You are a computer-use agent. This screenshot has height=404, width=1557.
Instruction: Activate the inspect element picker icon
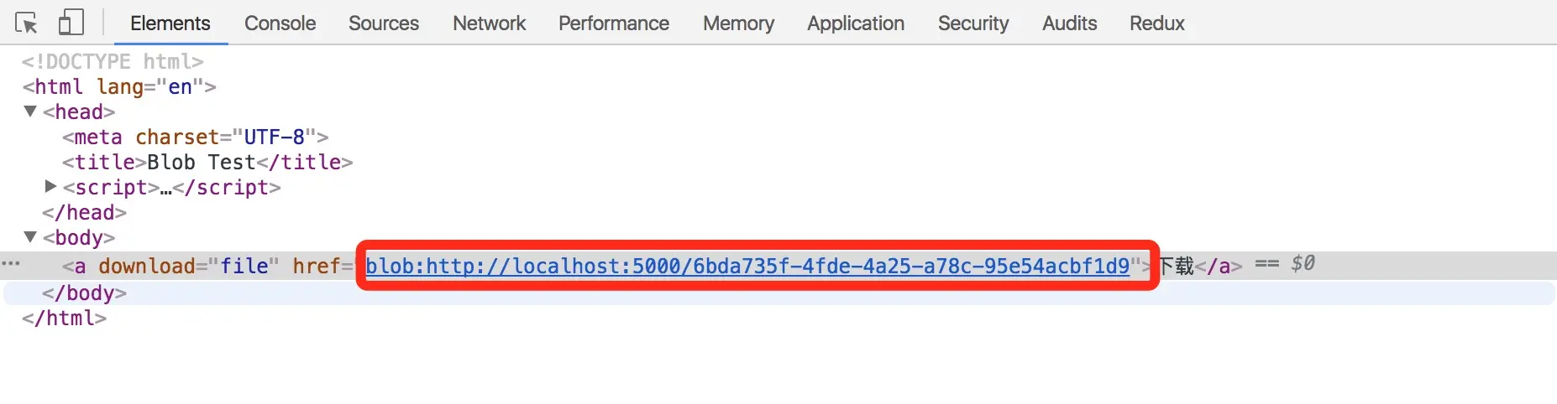[x=26, y=23]
